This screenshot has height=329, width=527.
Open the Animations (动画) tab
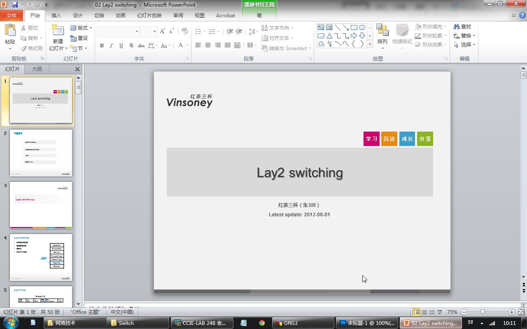[x=121, y=16]
